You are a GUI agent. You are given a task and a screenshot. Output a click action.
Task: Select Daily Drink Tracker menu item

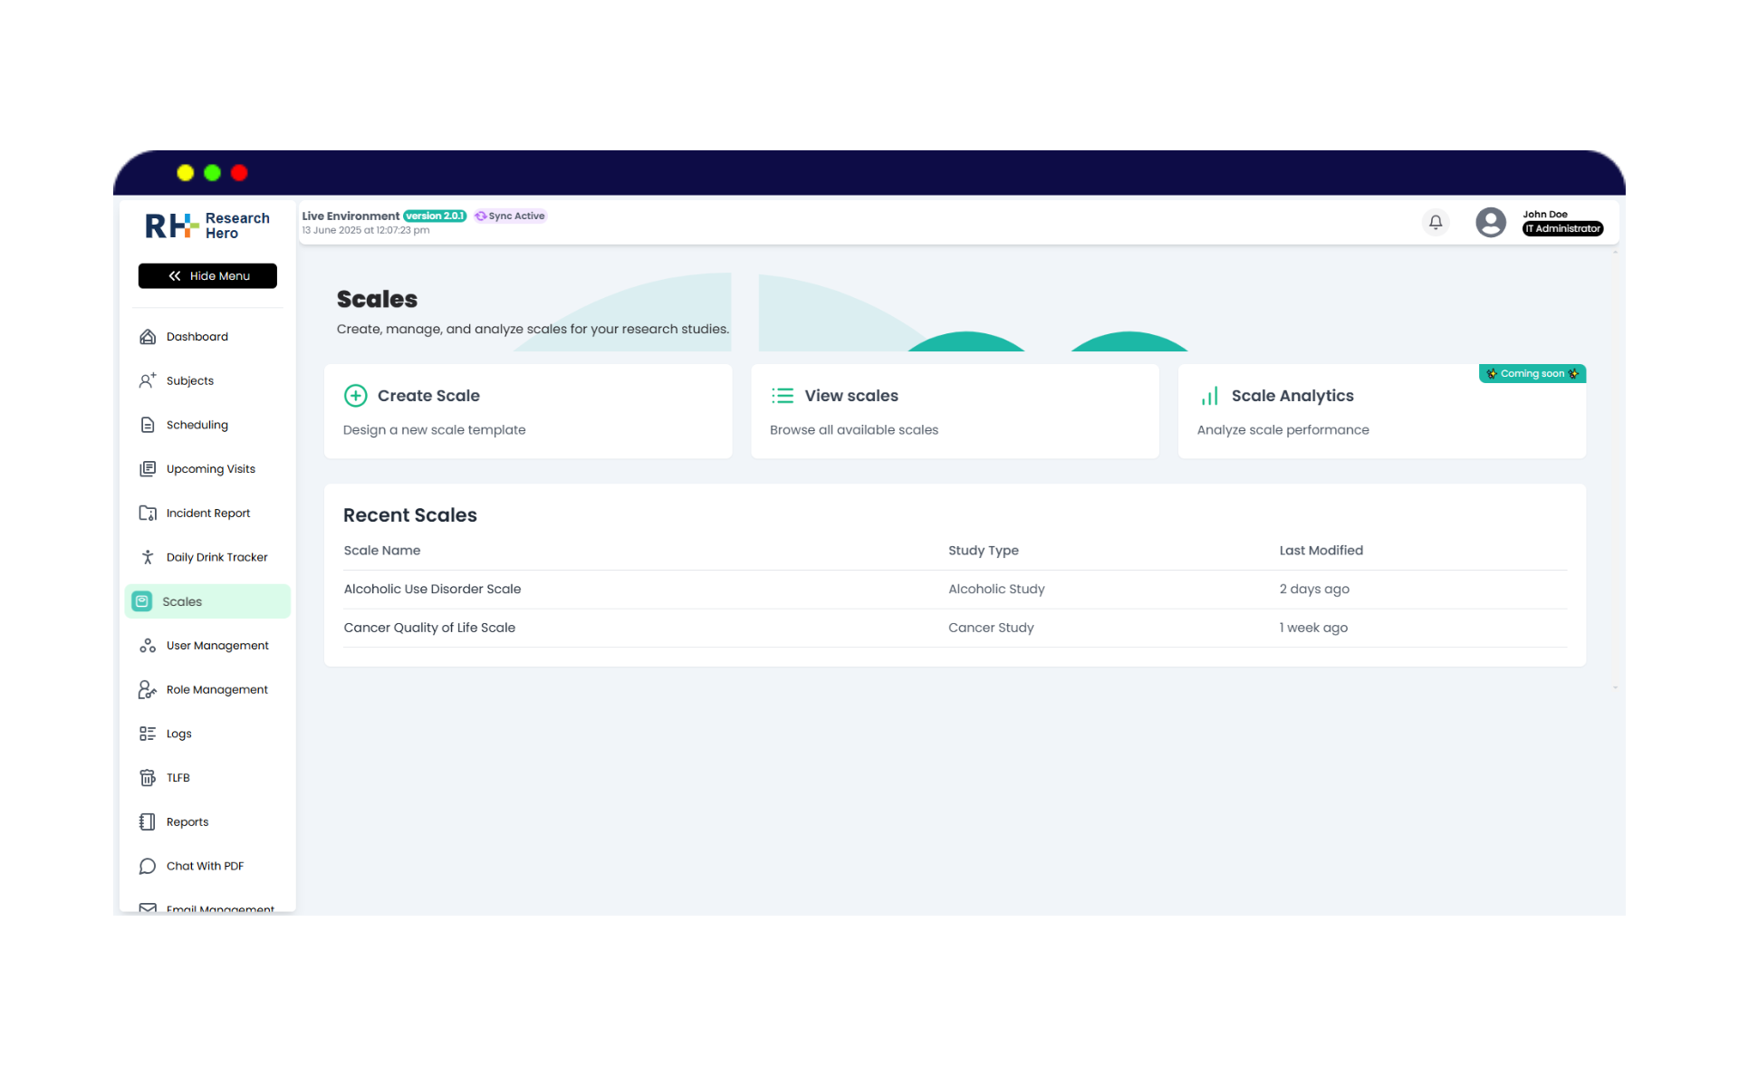(207, 557)
